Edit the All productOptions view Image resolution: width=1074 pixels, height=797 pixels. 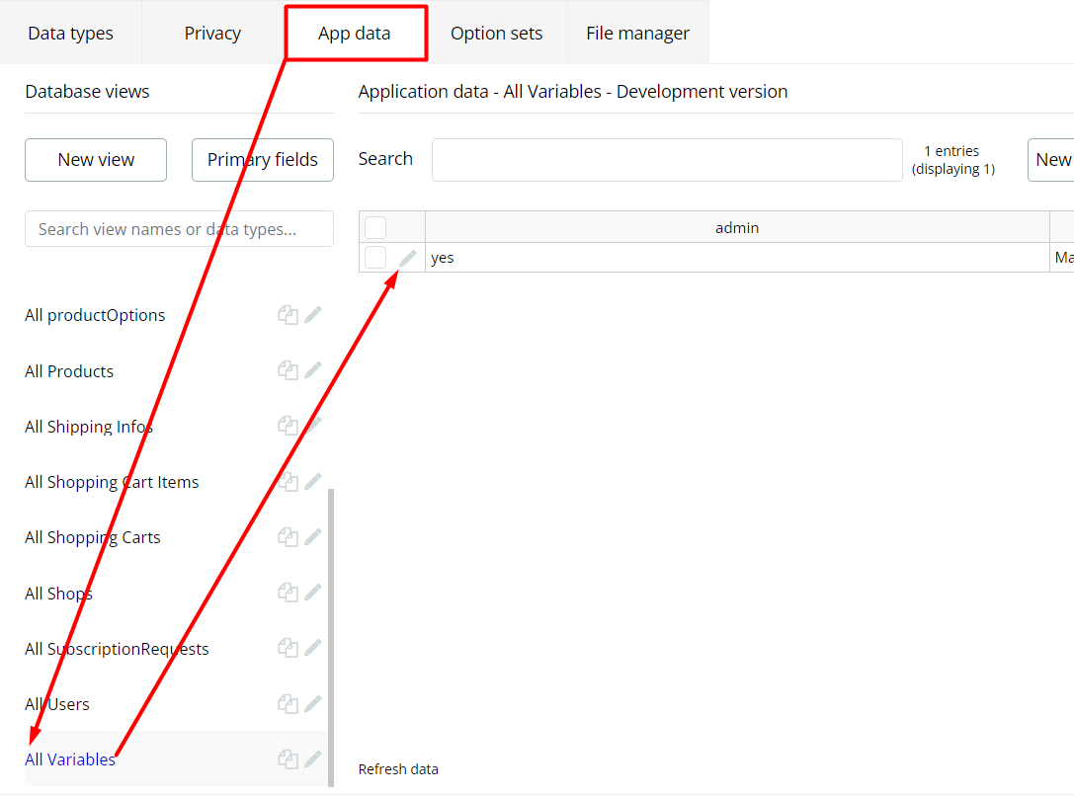(x=313, y=315)
